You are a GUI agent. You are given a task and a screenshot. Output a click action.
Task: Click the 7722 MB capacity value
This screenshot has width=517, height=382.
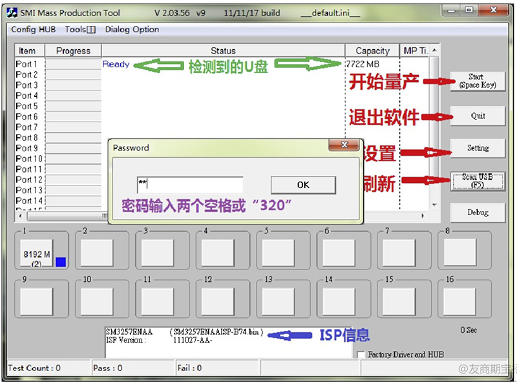click(363, 64)
